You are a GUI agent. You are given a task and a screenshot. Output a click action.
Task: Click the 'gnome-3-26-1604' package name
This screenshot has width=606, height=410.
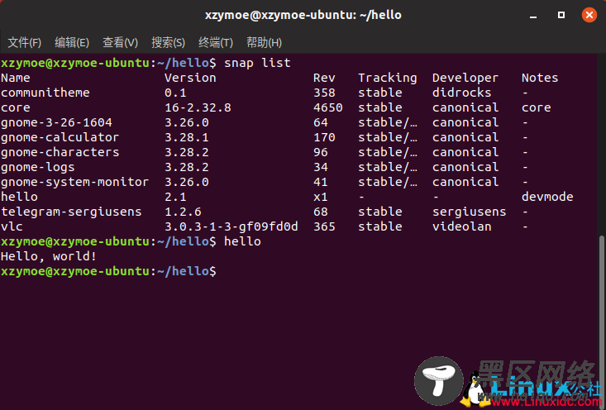pos(56,122)
